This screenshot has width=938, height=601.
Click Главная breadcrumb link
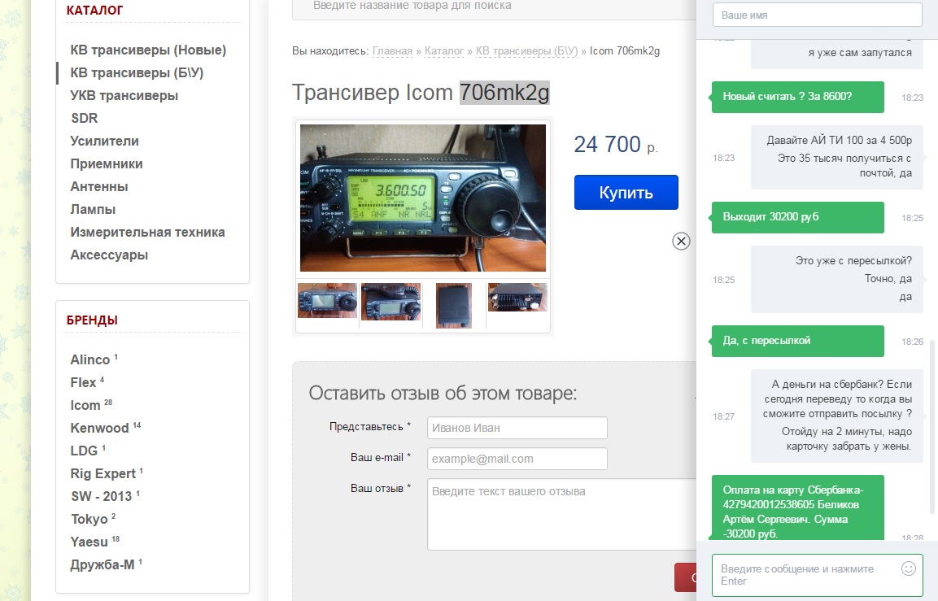[392, 51]
